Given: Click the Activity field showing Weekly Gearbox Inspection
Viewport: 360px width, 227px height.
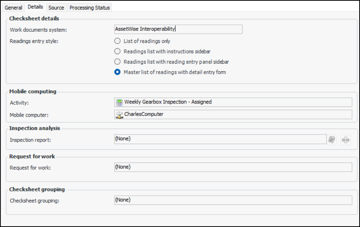Looking at the screenshot, I should pos(234,102).
